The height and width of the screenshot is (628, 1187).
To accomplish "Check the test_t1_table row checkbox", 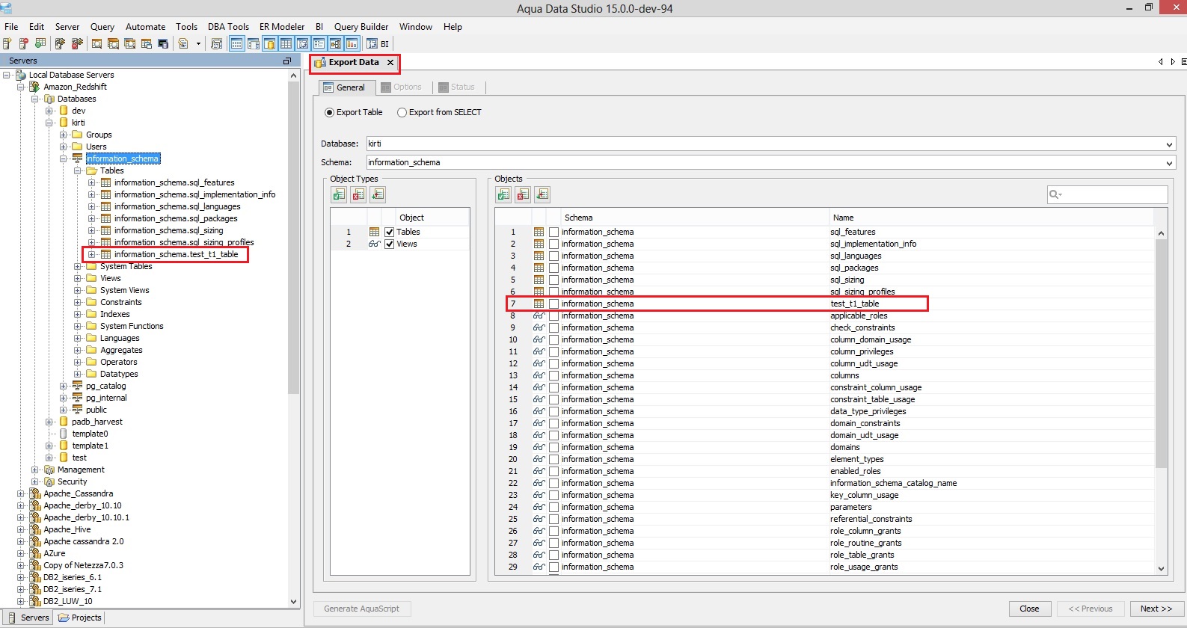I will point(554,304).
